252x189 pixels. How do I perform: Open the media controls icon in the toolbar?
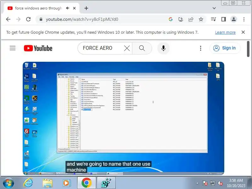click(214, 19)
